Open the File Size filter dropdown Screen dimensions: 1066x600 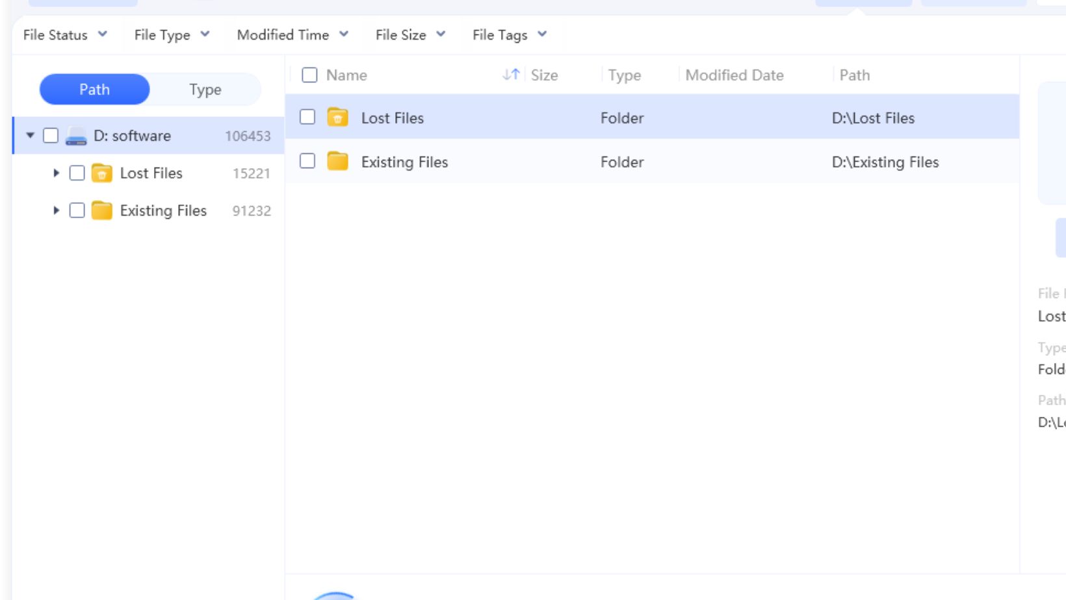point(410,35)
